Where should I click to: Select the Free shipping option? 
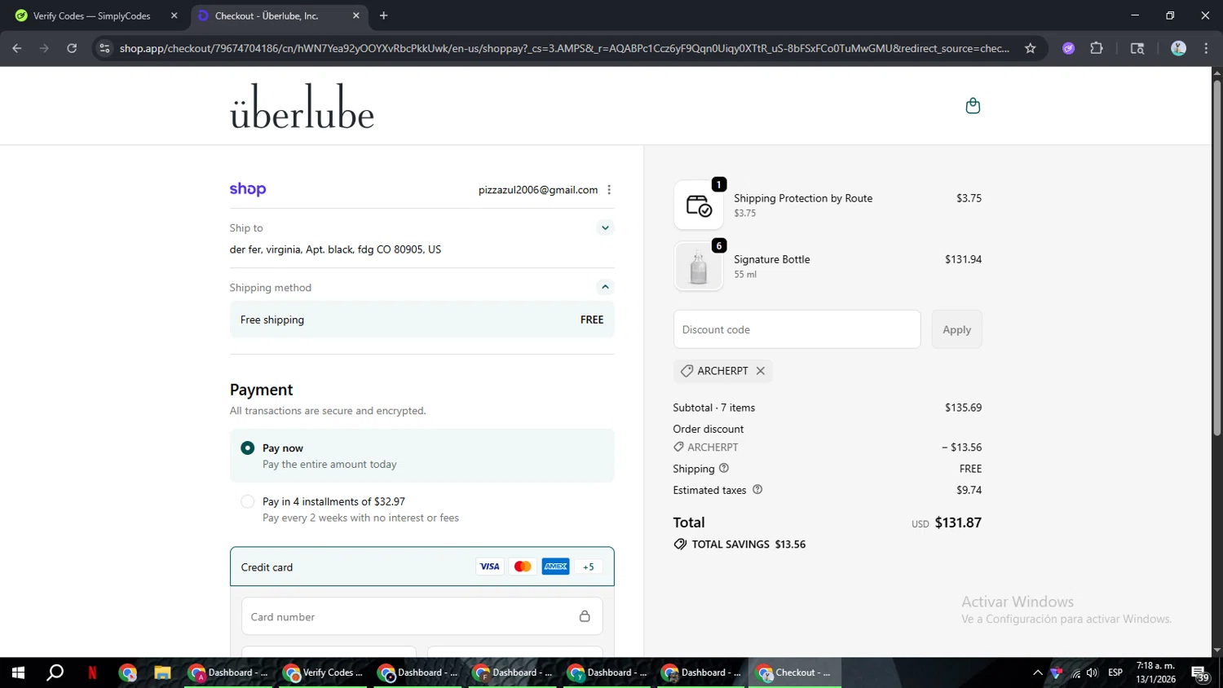point(422,320)
